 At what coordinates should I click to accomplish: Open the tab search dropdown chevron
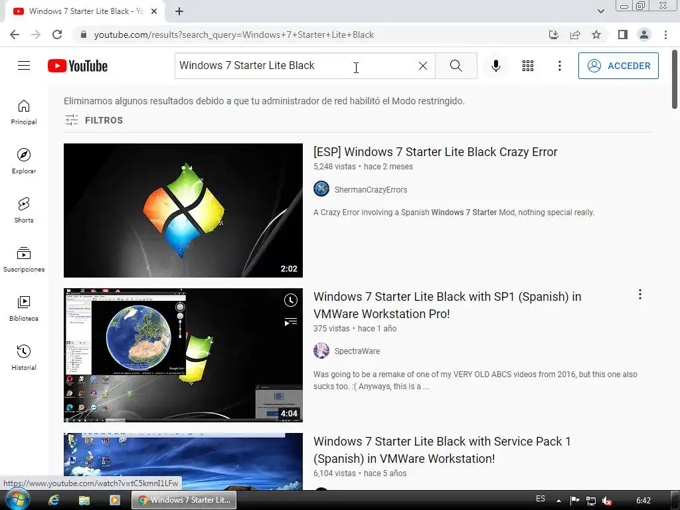coord(600,11)
